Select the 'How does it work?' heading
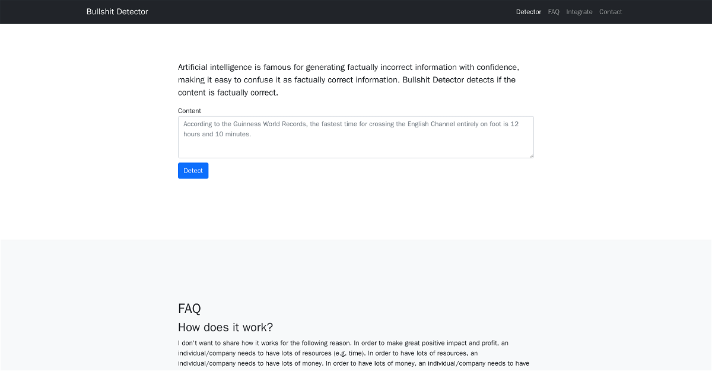This screenshot has width=712, height=371. tap(225, 328)
